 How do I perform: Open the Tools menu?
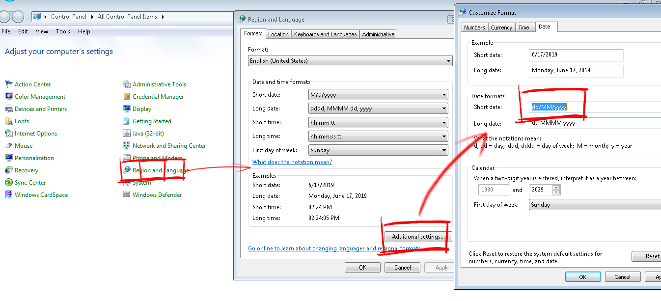(63, 31)
